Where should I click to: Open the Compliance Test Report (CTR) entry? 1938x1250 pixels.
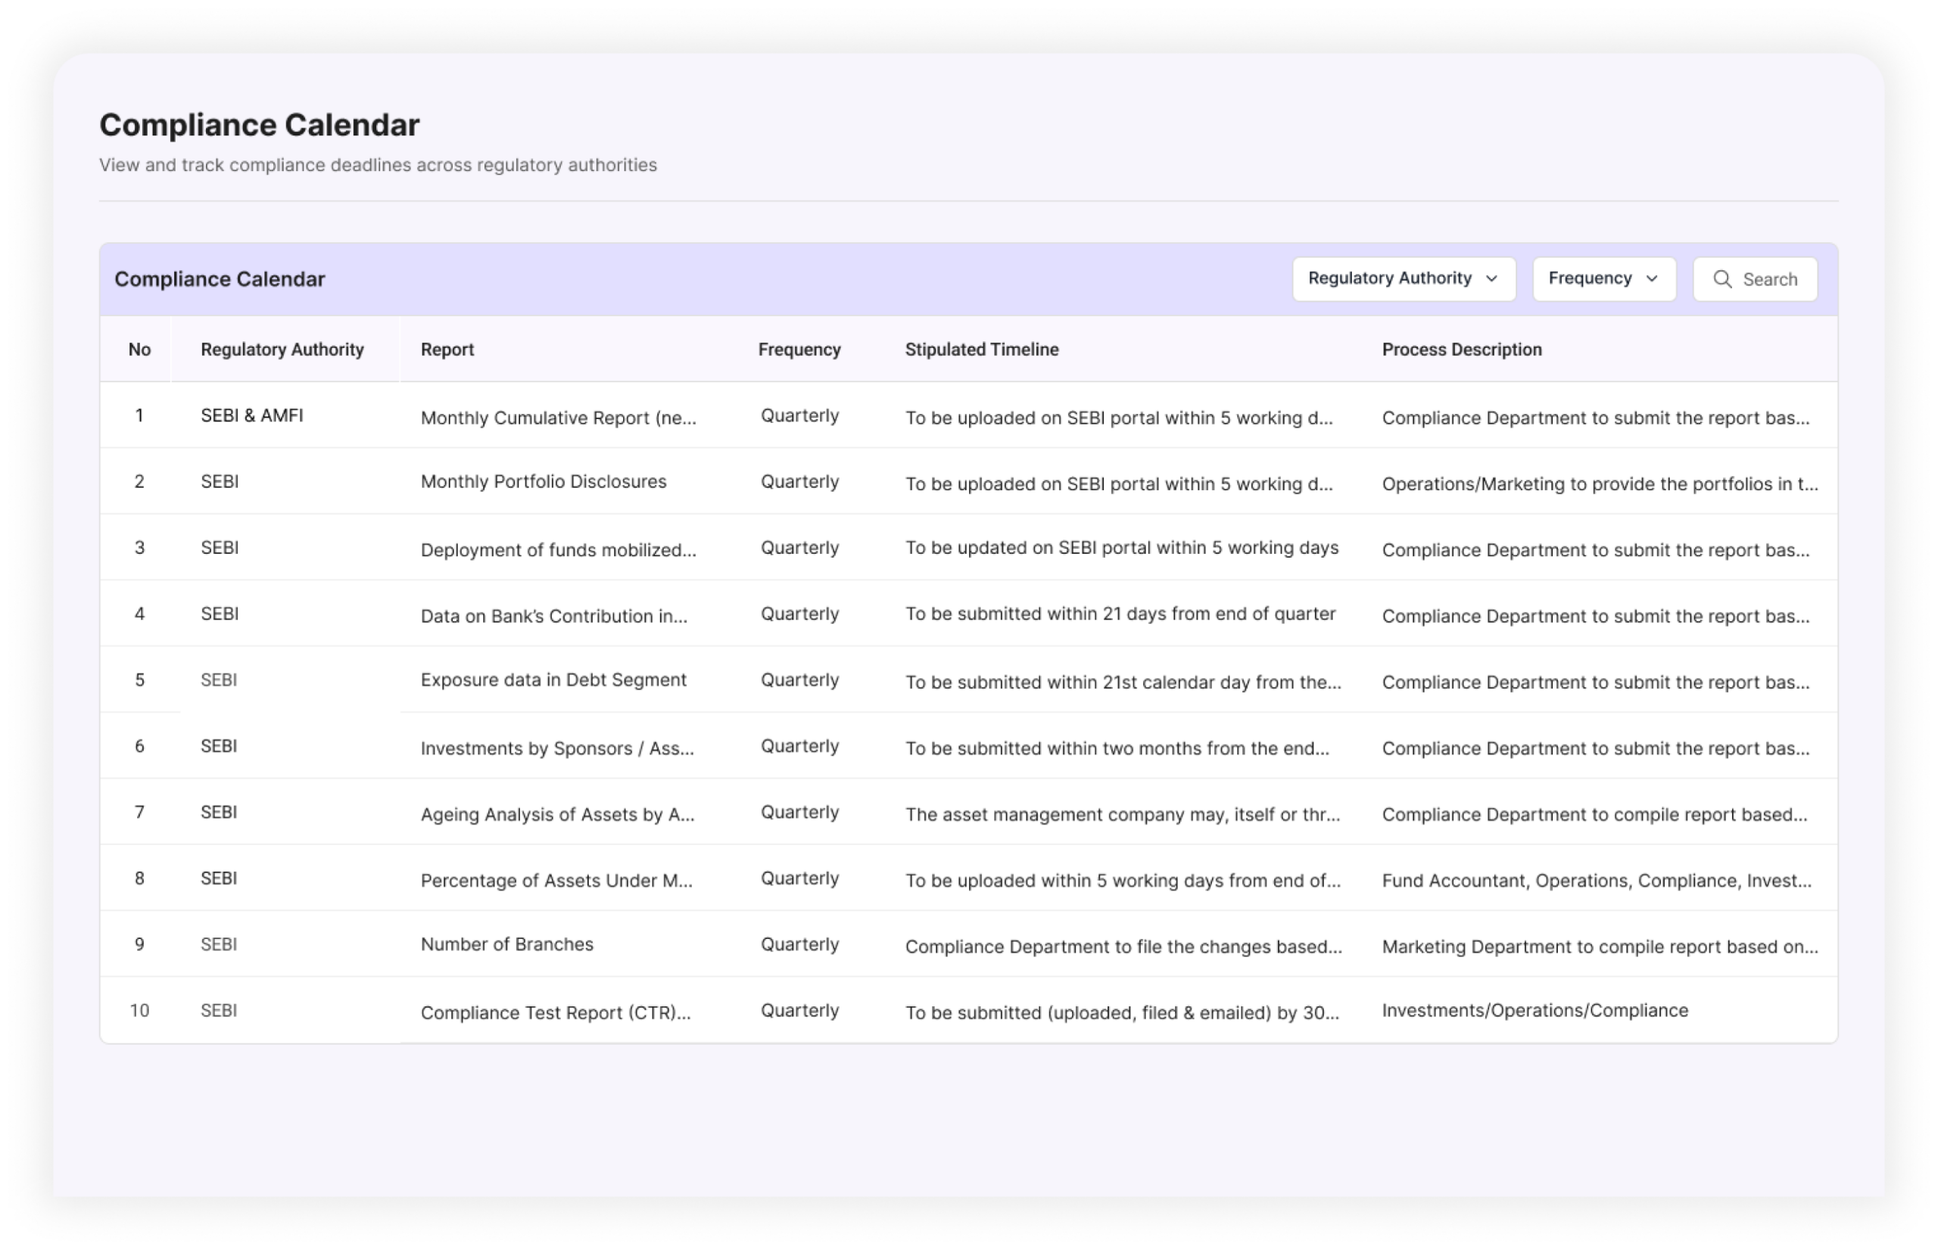(x=556, y=1013)
